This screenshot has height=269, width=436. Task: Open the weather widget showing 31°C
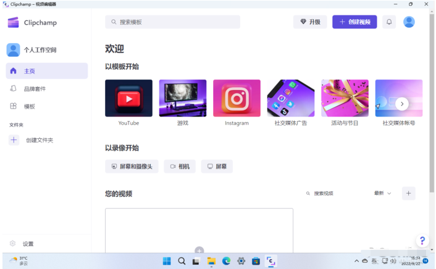(19, 260)
